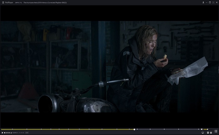The height and width of the screenshot is (135, 219).
Task: Go to the previous file button
Action: [x=7, y=132]
